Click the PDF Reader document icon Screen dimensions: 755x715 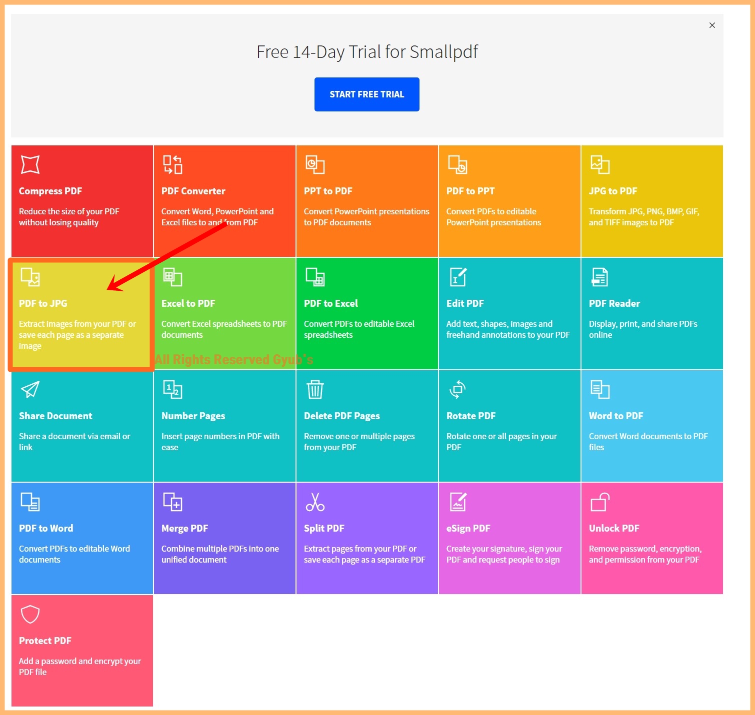(x=600, y=277)
